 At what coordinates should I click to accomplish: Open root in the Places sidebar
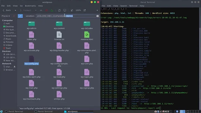8,23
